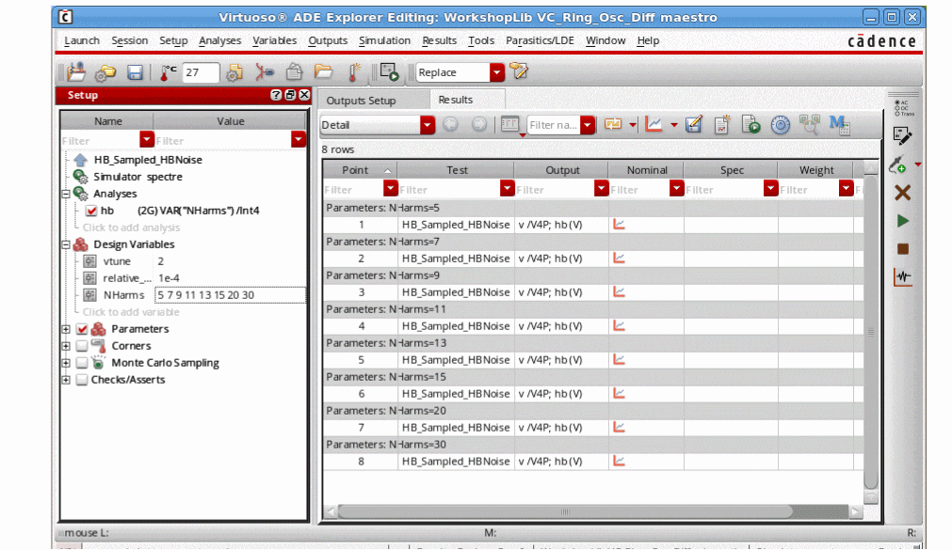Screen dimensions: 952x550
Task: Click the calculator M icon in results toolbar
Action: (838, 124)
